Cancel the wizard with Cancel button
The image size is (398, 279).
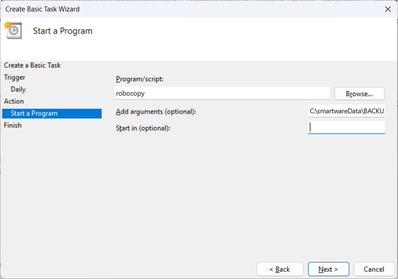(375, 269)
